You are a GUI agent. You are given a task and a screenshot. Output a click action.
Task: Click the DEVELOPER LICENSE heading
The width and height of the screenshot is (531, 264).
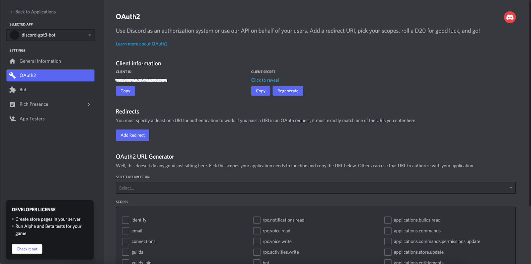point(34,210)
